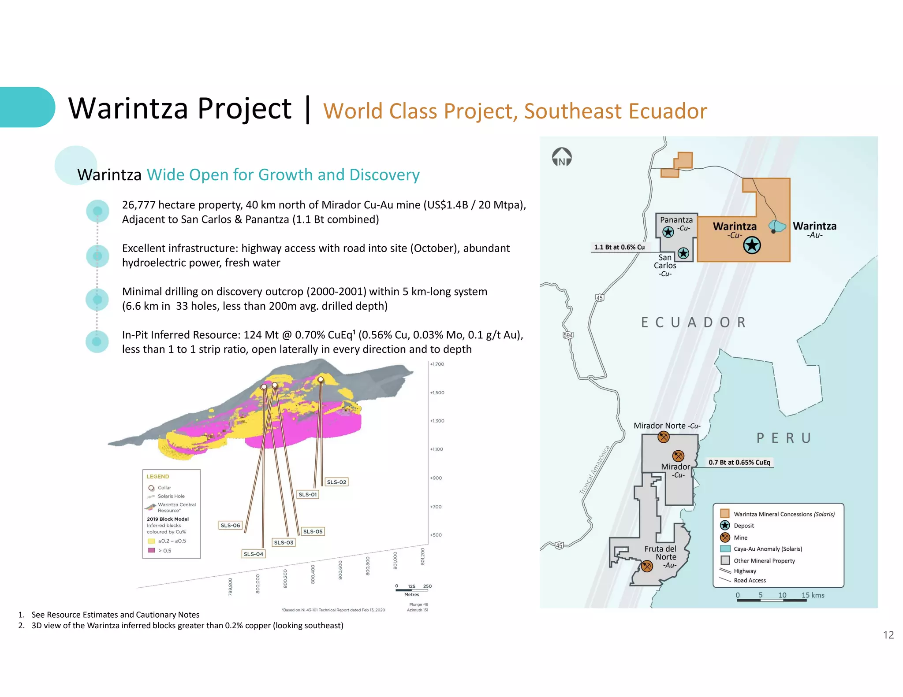Click the bullet circle beside 'In-Pit Inferred Resource'
This screenshot has width=903, height=697.
click(97, 341)
